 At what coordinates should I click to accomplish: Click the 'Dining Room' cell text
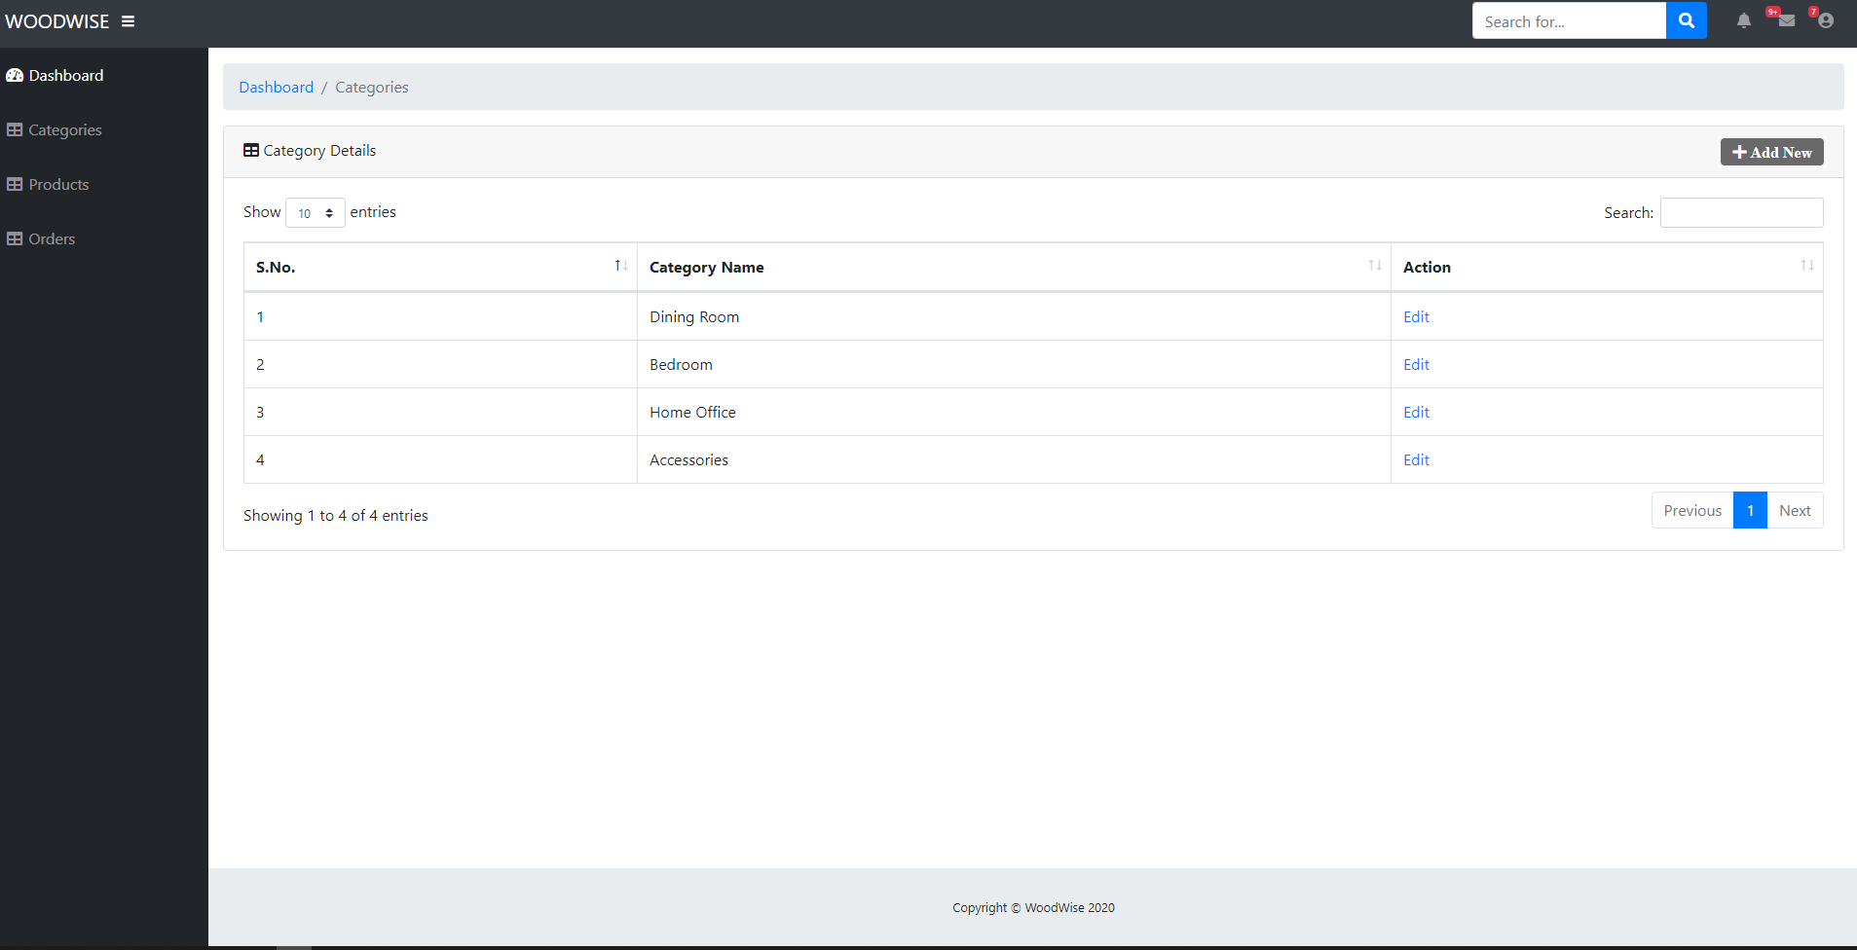pyautogui.click(x=694, y=317)
